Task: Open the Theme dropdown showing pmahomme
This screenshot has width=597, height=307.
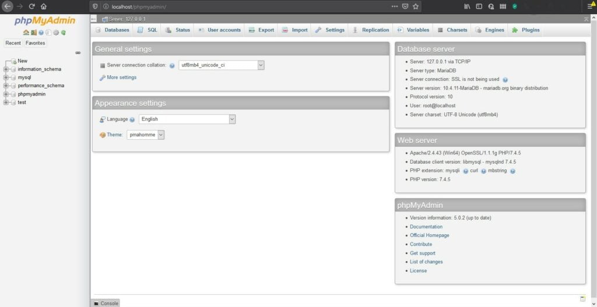Action: pos(145,135)
